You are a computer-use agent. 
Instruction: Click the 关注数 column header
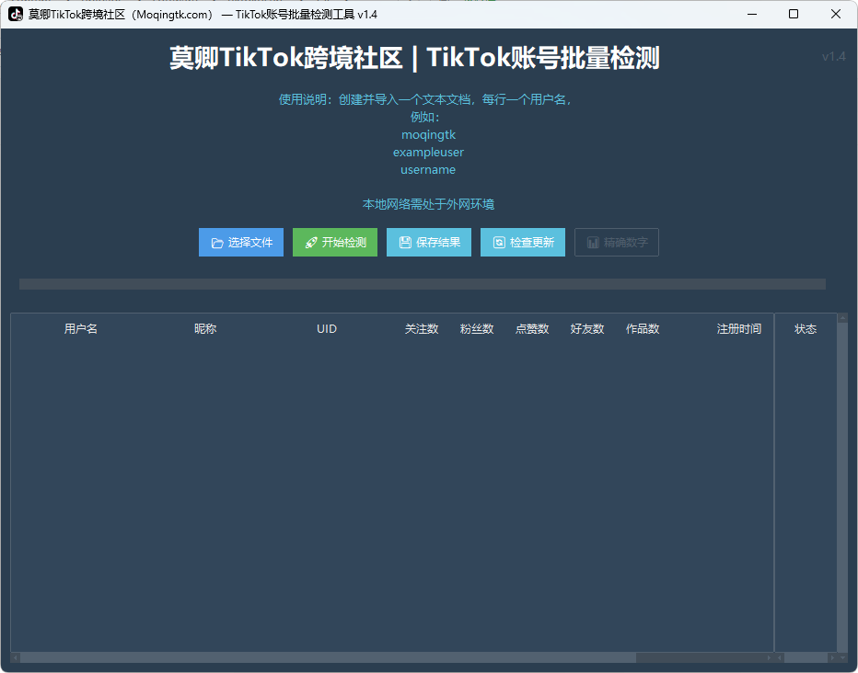[x=422, y=329]
